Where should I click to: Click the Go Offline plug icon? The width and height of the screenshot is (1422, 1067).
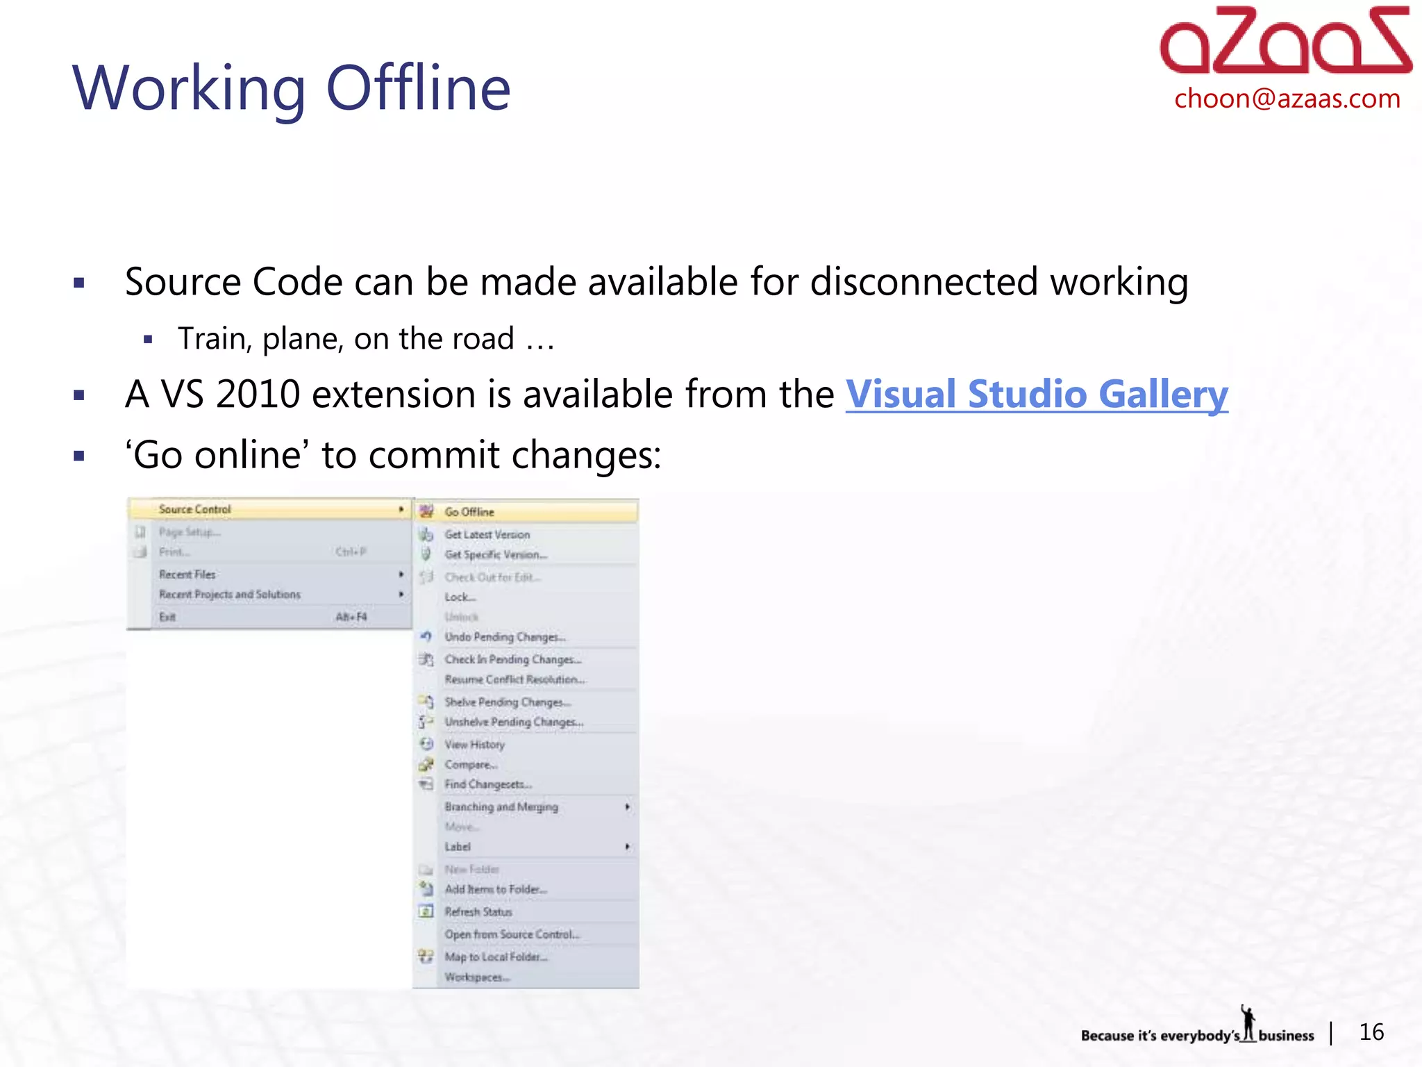[x=426, y=511]
